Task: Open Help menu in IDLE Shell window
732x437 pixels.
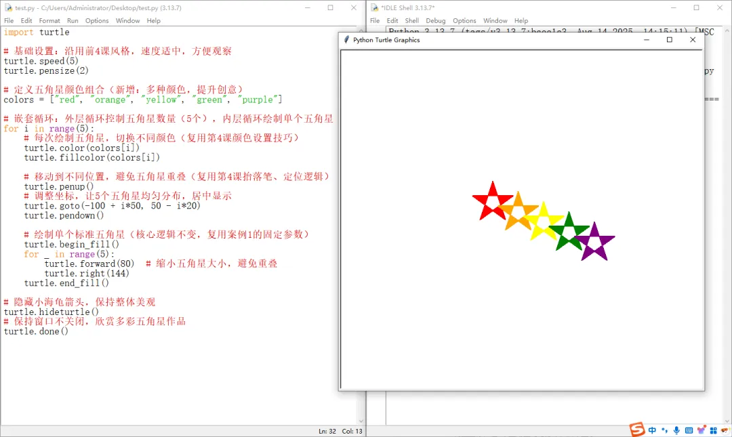Action: click(521, 20)
